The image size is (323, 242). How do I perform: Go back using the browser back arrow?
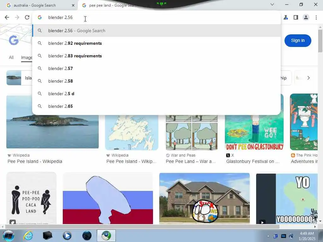pos(7,18)
